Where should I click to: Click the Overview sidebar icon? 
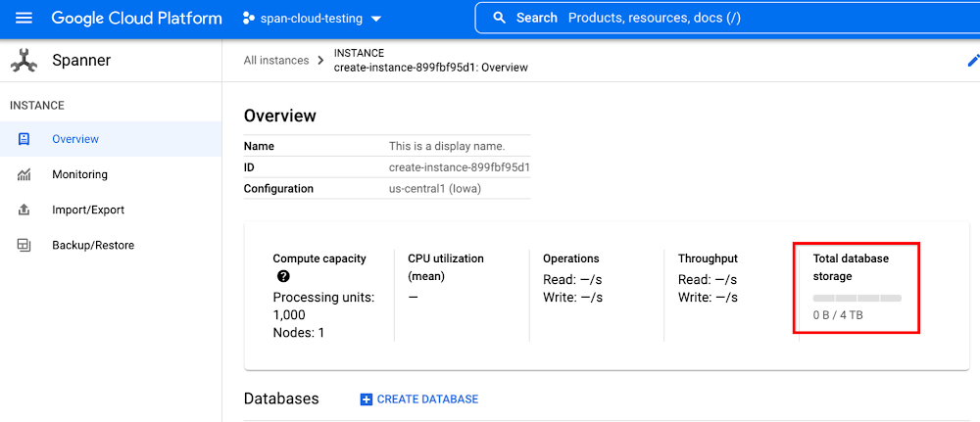point(24,139)
